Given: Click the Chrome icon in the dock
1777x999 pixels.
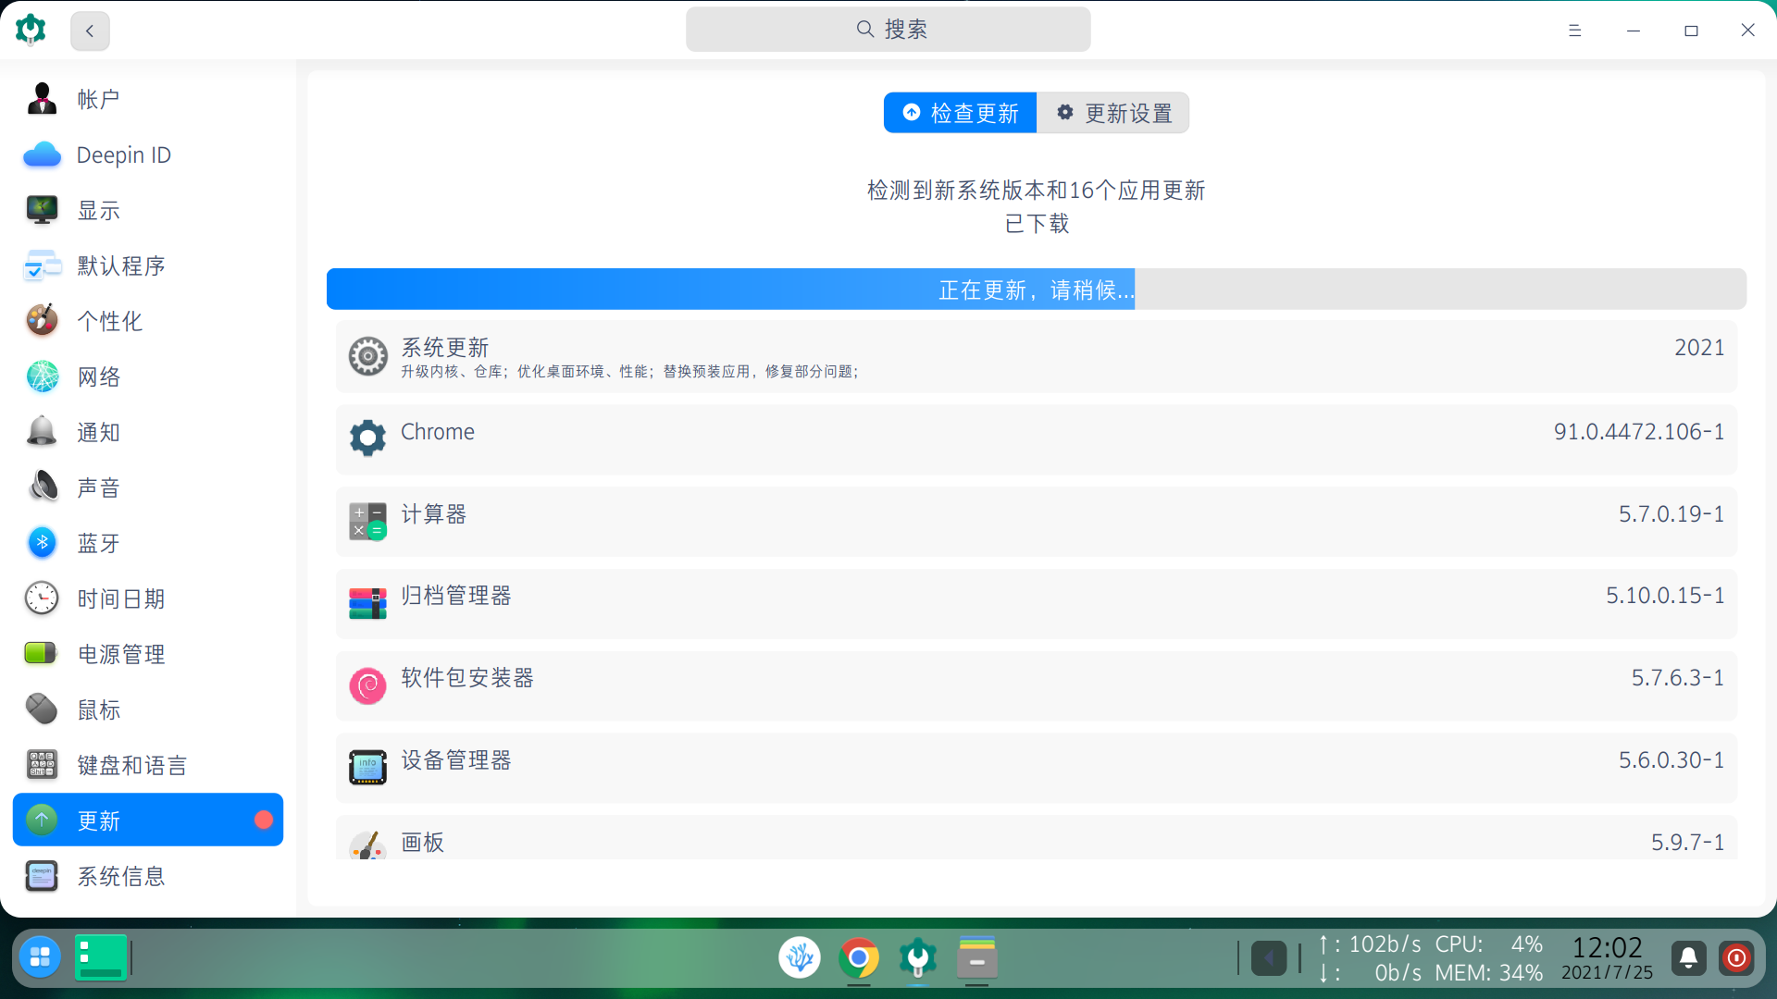Looking at the screenshot, I should [858, 958].
